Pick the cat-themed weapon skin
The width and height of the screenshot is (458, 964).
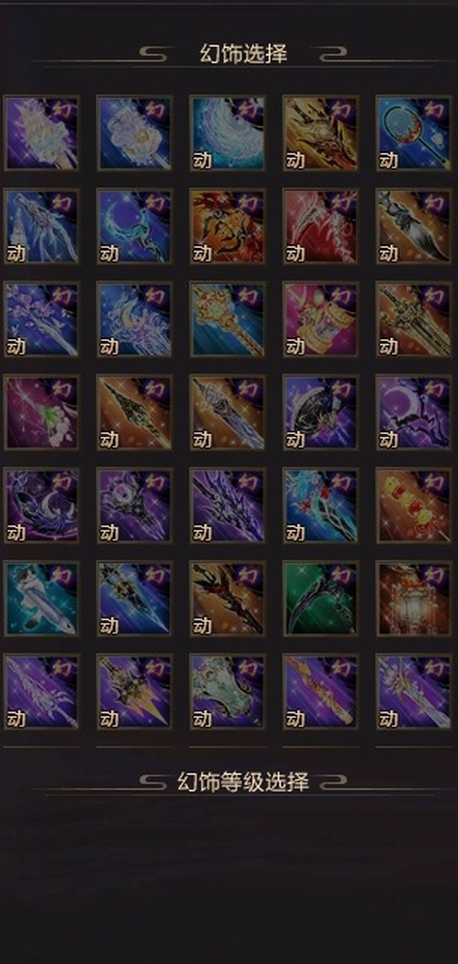(41, 598)
